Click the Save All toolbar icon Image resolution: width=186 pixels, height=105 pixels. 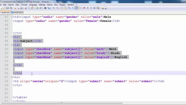(x=11, y=8)
